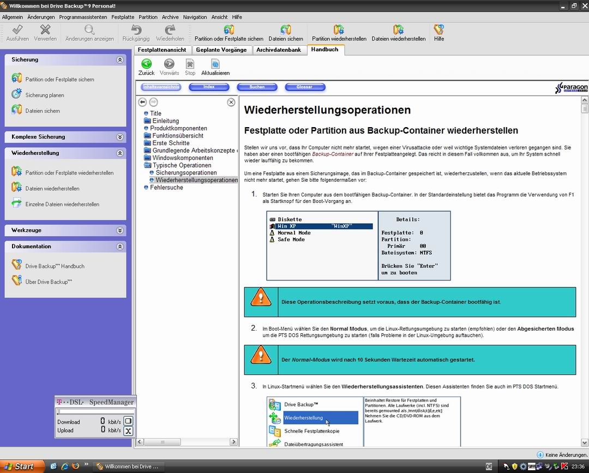Image resolution: width=589 pixels, height=473 pixels.
Task: Open the Programmassistenten menu
Action: coord(83,17)
